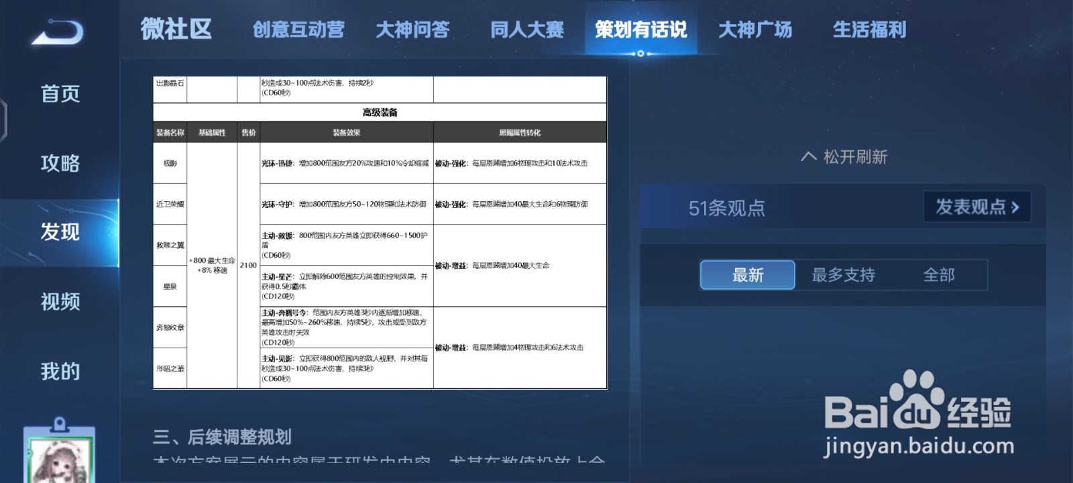Click the 发表观点 button
Image resolution: width=1073 pixels, height=483 pixels.
click(x=977, y=207)
